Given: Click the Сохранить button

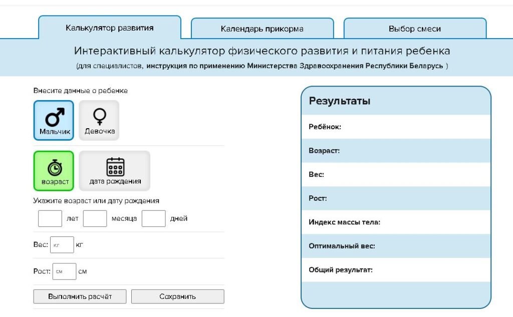Looking at the screenshot, I should pos(177,296).
